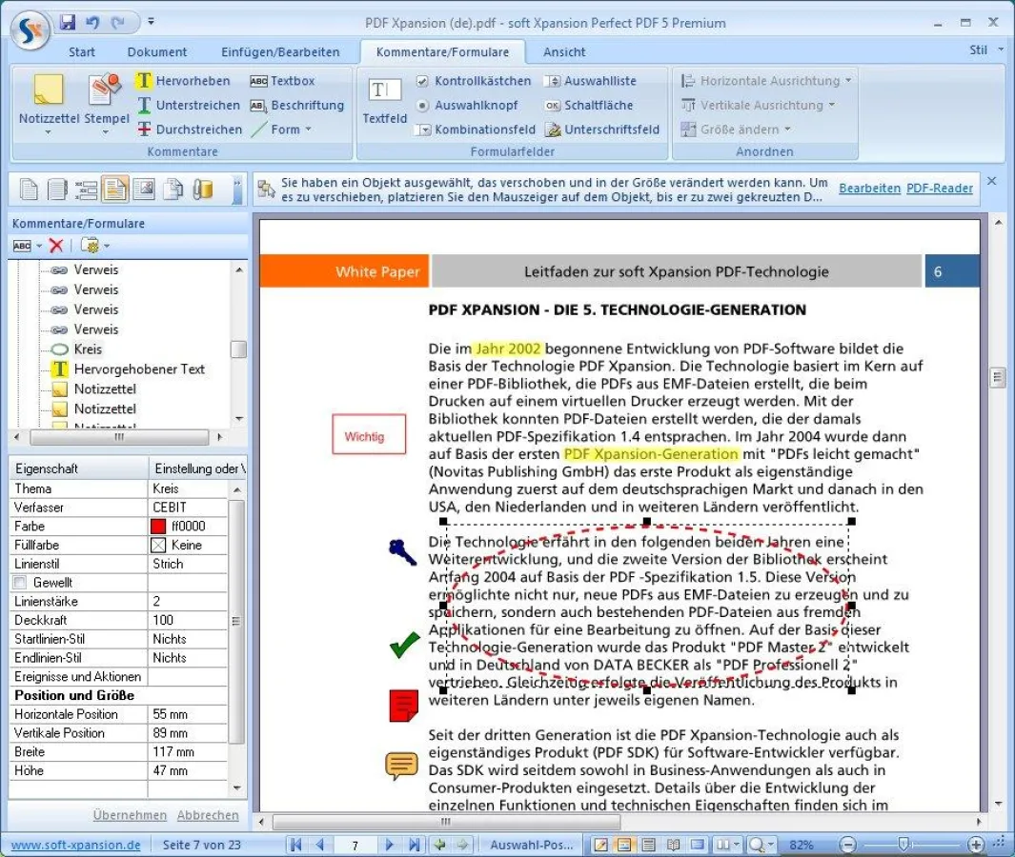The image size is (1015, 857).
Task: Click the Bearbeiten link in the notification bar
Action: click(x=868, y=188)
